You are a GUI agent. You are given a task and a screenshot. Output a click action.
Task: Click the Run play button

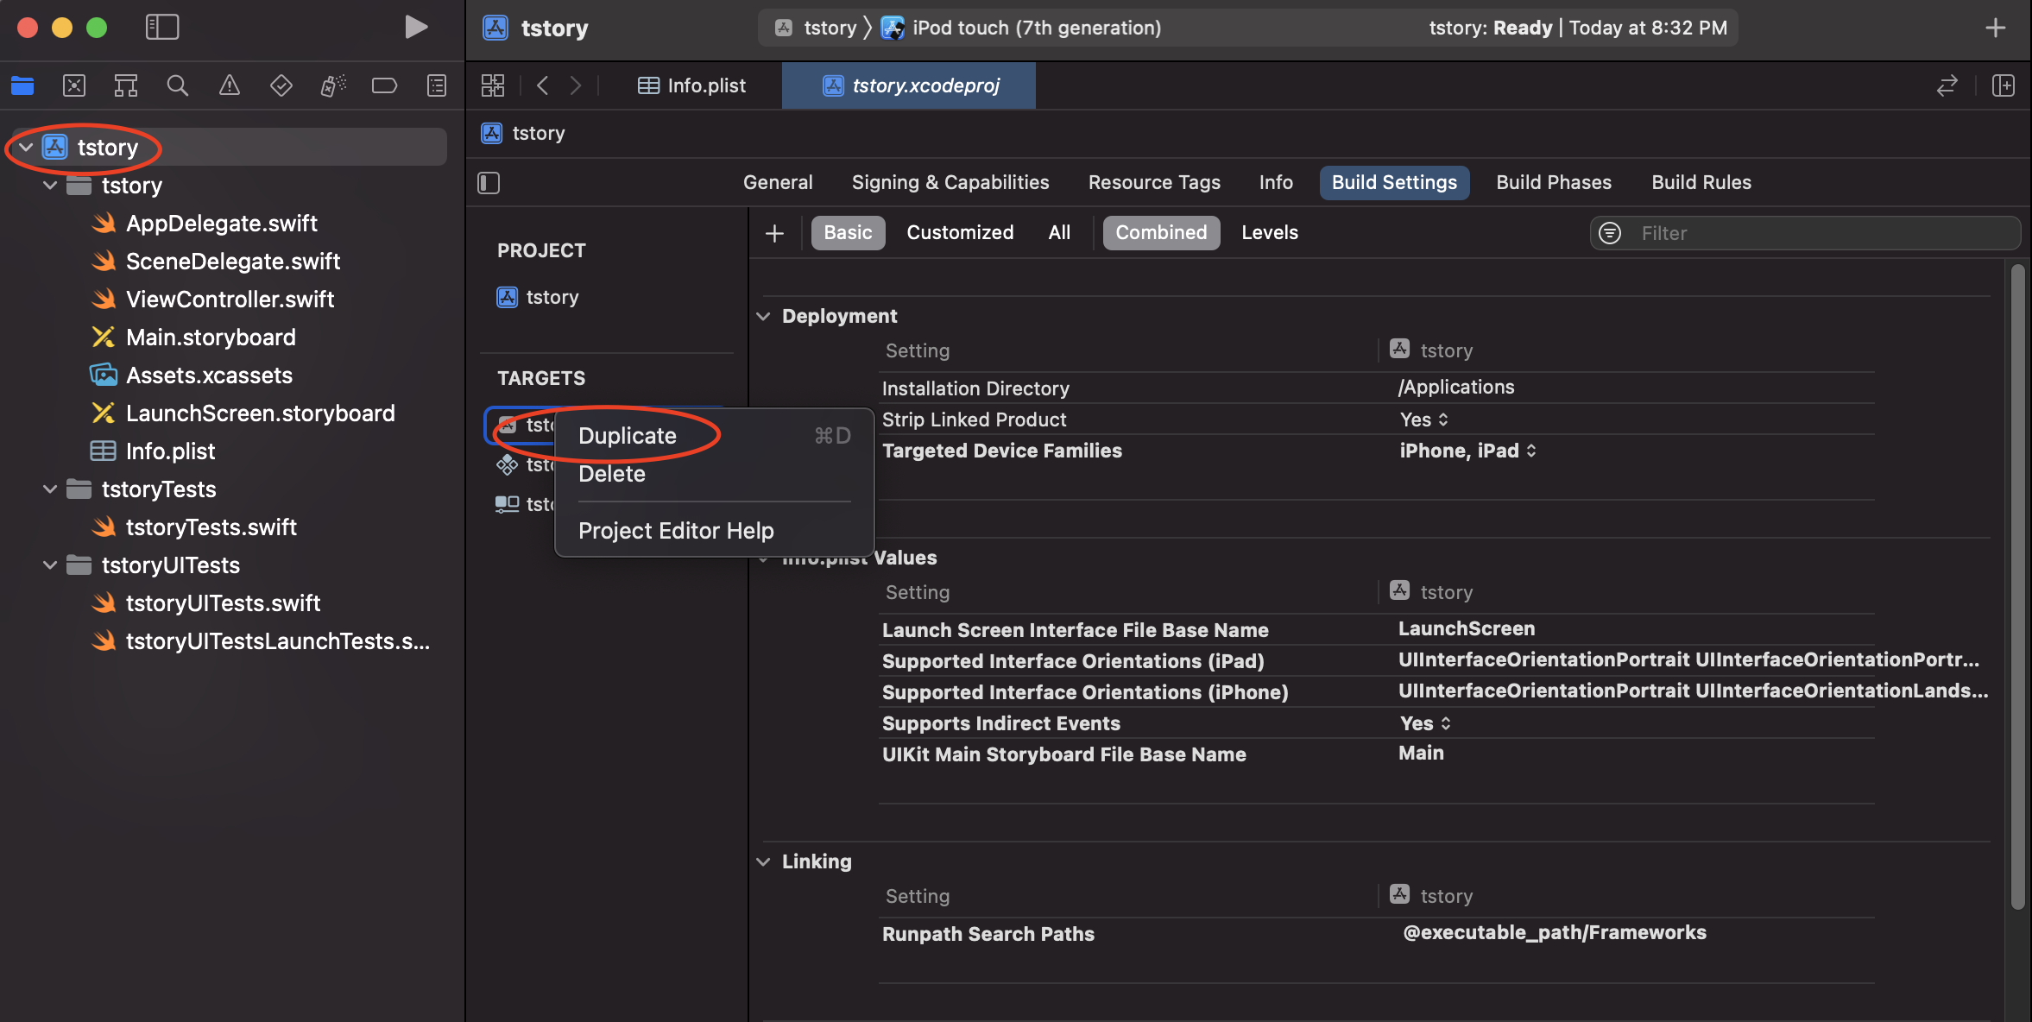pos(416,28)
